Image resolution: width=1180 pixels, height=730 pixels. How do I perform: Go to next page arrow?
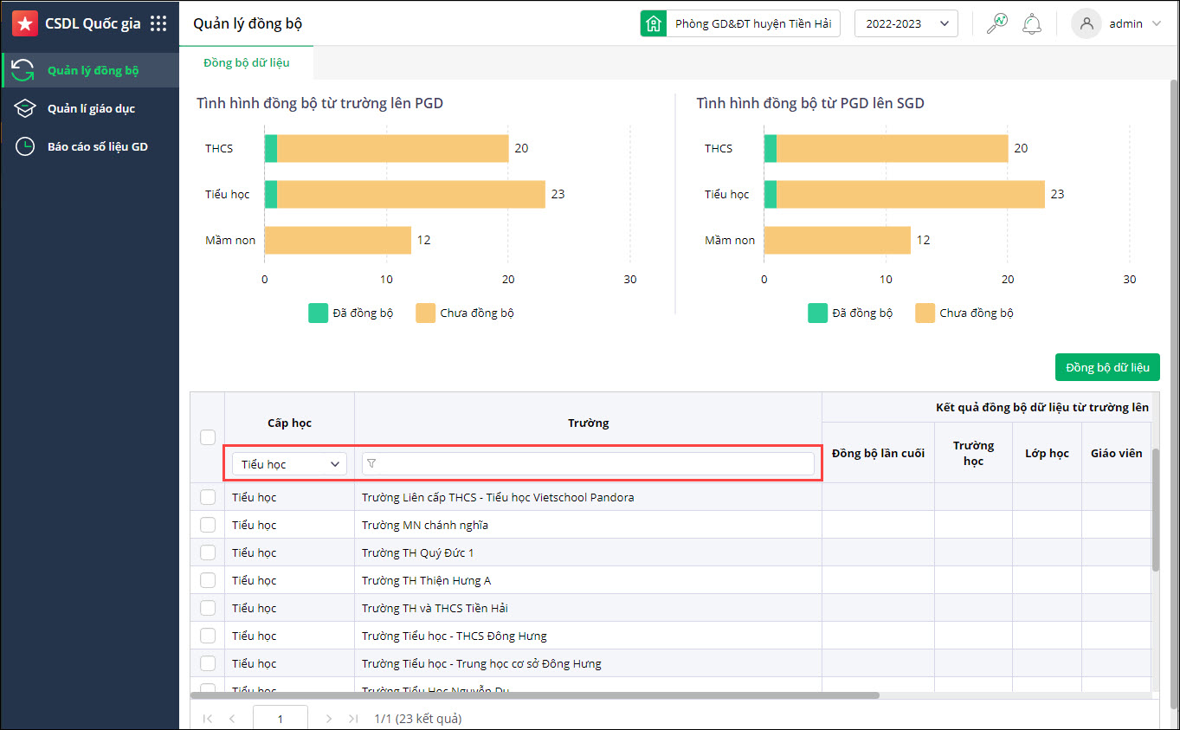click(328, 719)
